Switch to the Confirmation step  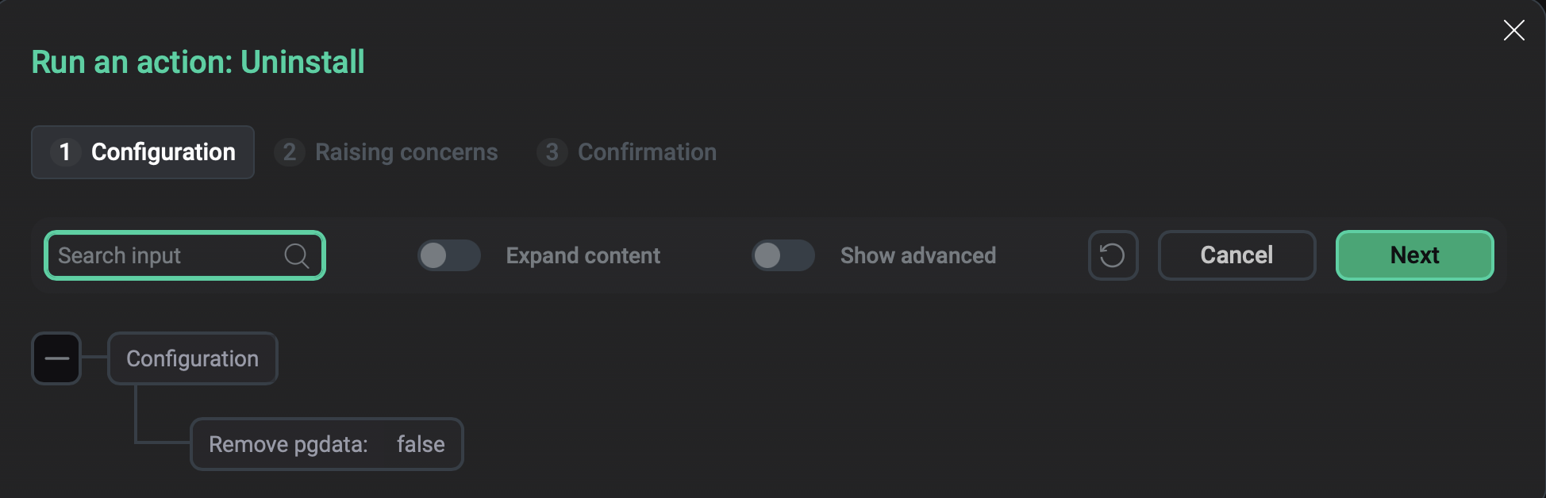pos(647,152)
